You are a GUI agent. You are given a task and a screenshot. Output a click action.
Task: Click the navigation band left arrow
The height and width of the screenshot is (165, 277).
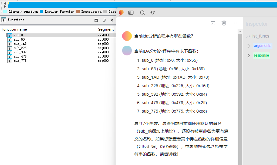5,3
